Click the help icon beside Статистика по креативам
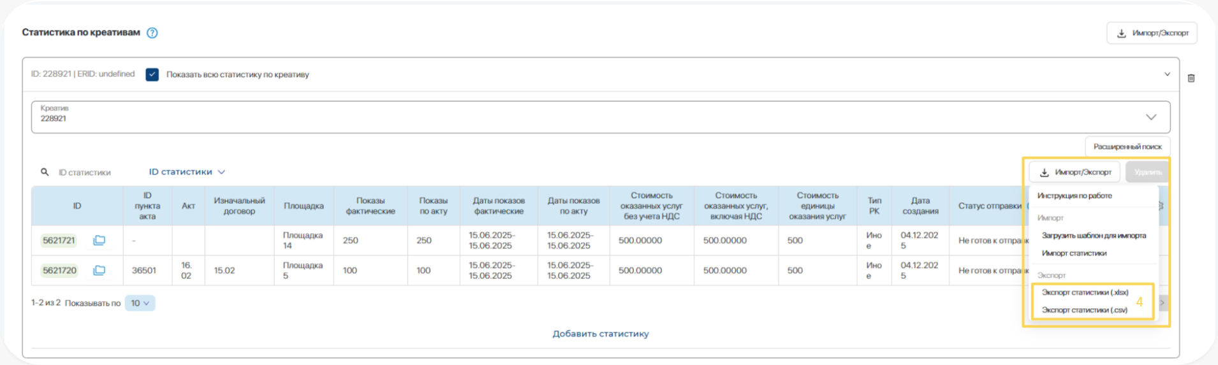The image size is (1218, 365). click(152, 33)
